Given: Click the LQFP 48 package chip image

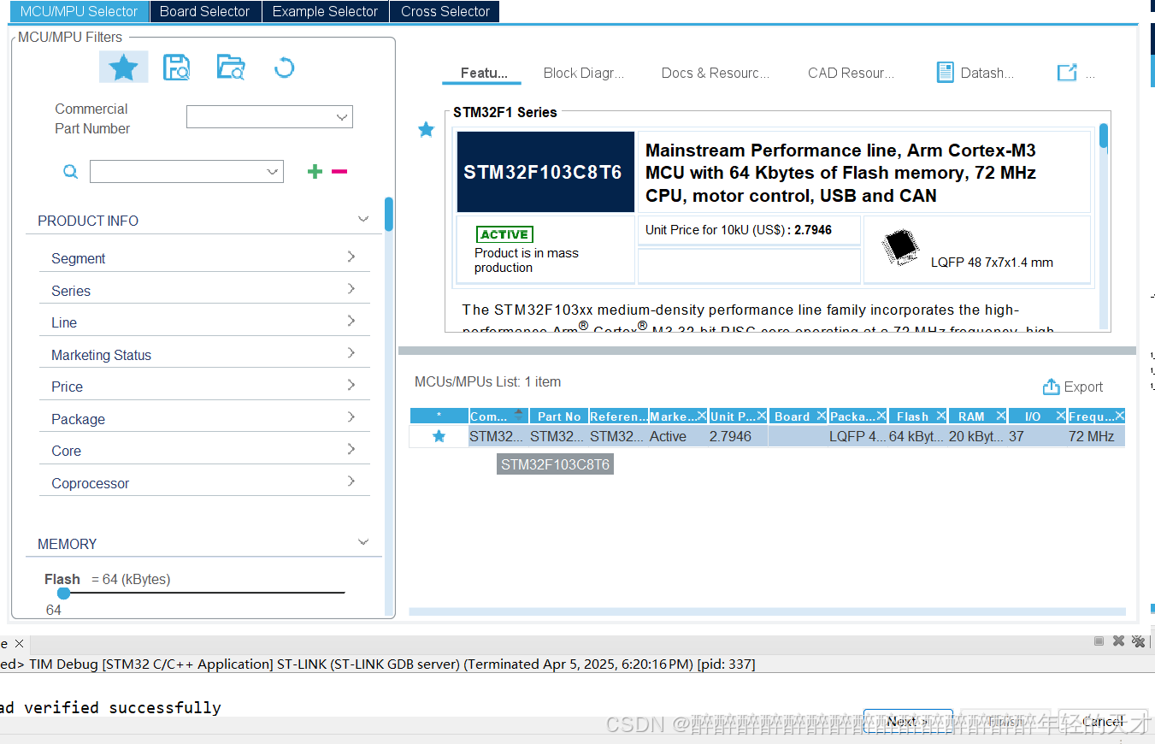Looking at the screenshot, I should pos(900,246).
